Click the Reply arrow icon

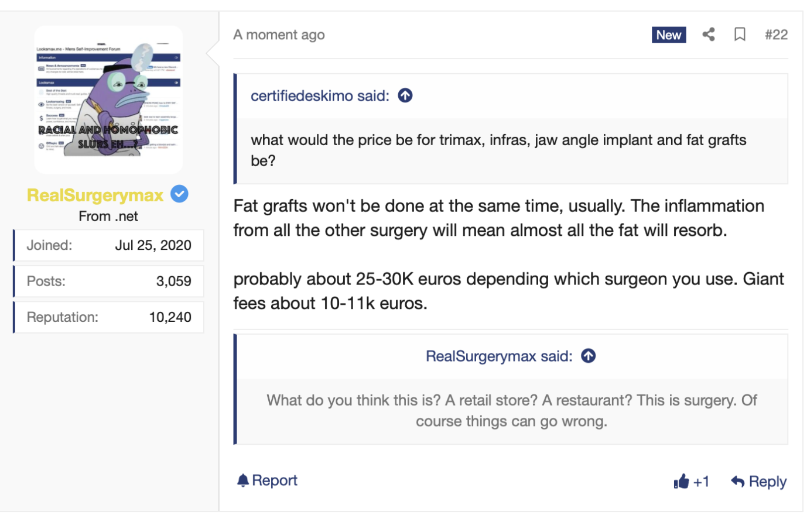pos(738,481)
